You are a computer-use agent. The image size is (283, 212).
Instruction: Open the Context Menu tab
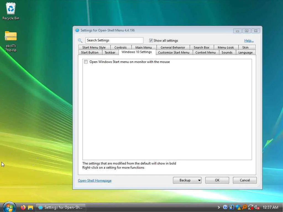[205, 52]
